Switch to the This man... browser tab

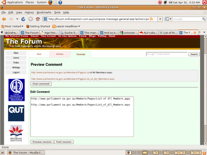89,33
